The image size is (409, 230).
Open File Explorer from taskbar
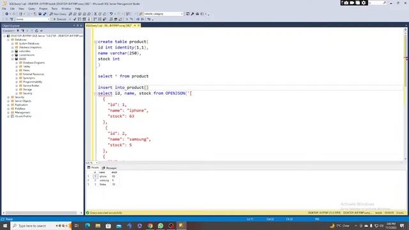click(x=98, y=226)
